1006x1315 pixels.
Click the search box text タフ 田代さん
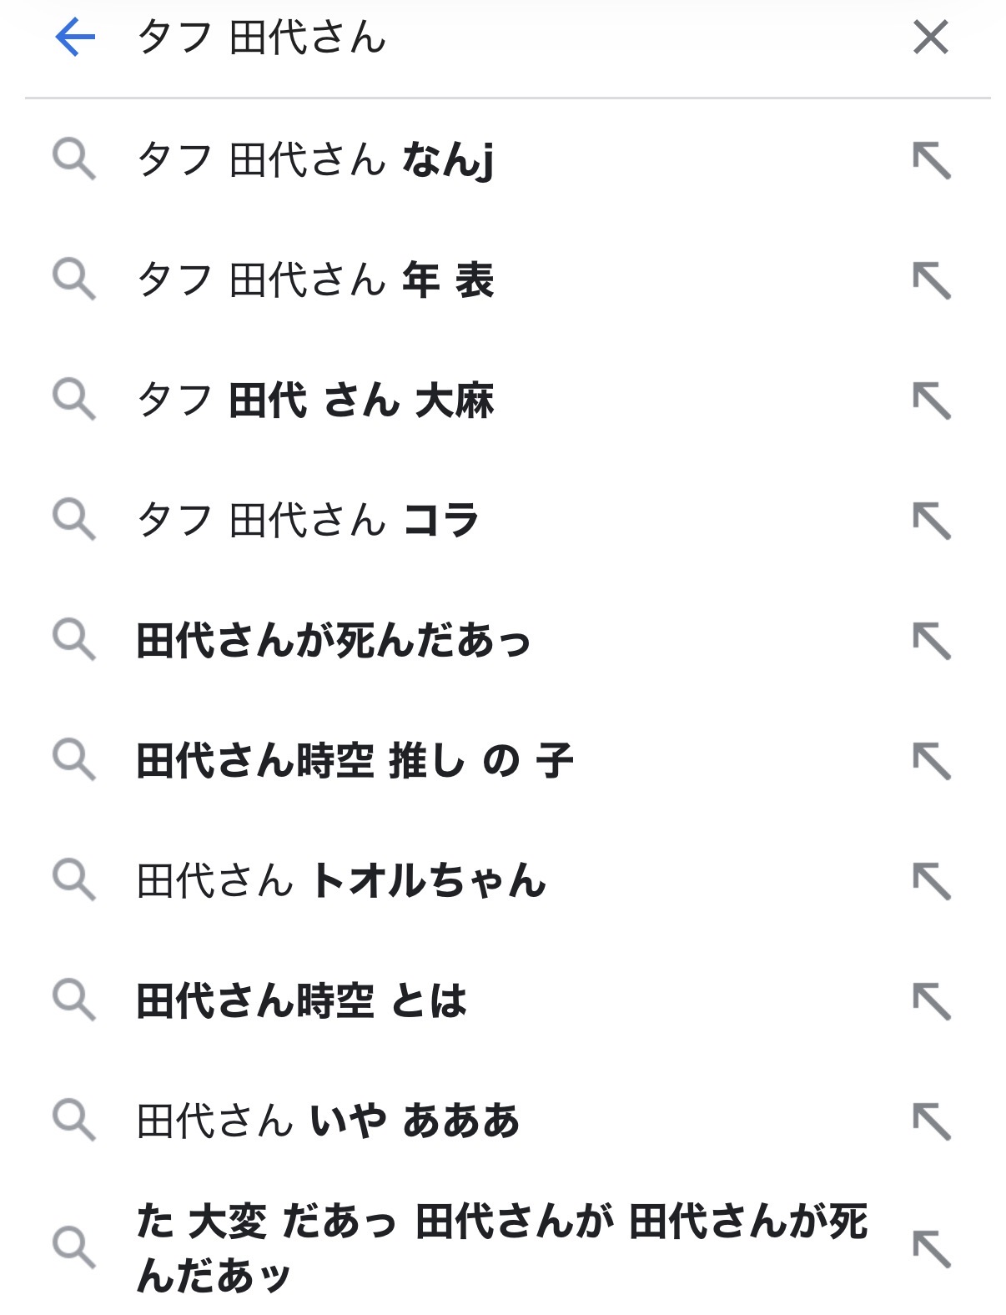(262, 38)
